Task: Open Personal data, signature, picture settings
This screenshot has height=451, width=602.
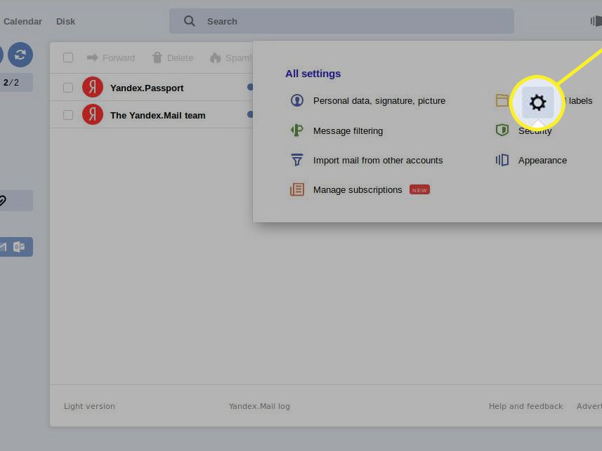Action: point(379,100)
